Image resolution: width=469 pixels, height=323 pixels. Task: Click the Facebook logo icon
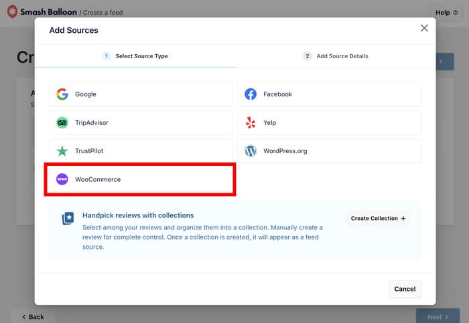(x=251, y=94)
